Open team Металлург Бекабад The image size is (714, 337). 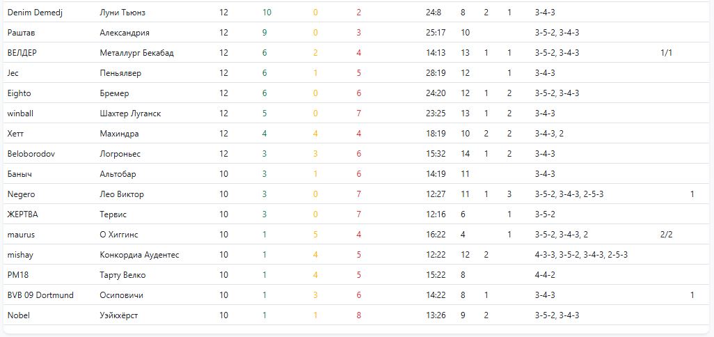tap(137, 53)
